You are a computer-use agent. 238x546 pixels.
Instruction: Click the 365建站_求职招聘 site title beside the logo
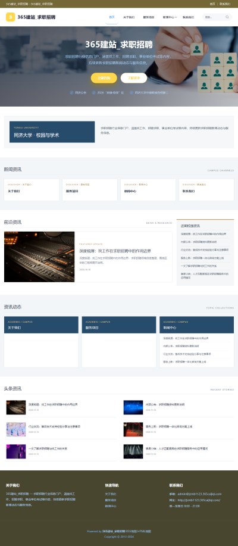36,17
